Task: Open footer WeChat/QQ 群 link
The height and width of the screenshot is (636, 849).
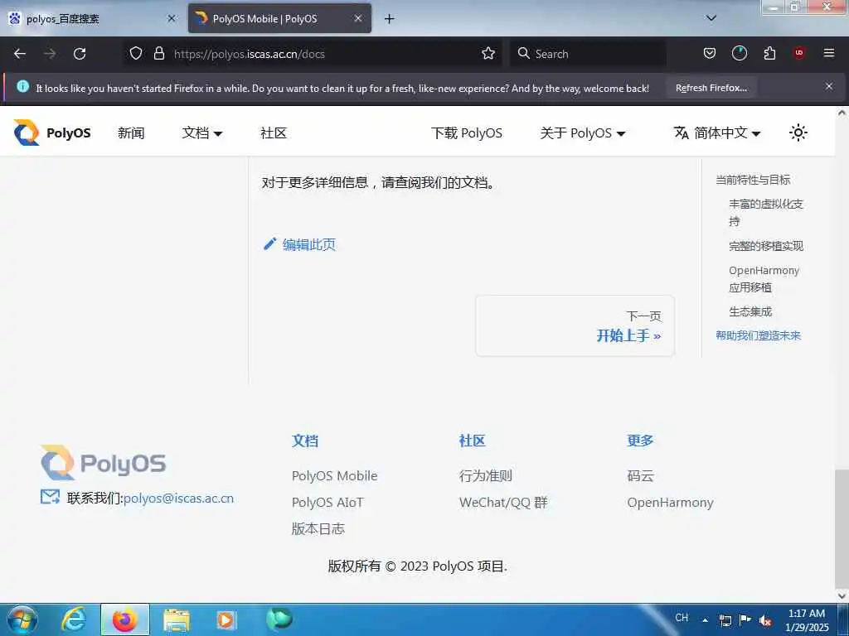Action: (x=503, y=503)
